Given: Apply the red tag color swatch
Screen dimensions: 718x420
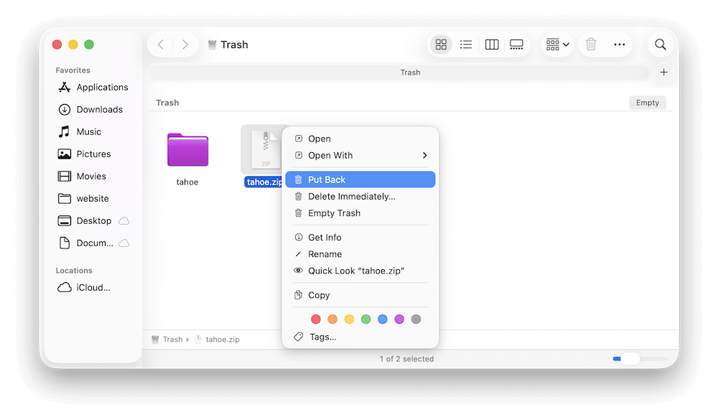Looking at the screenshot, I should pyautogui.click(x=316, y=319).
